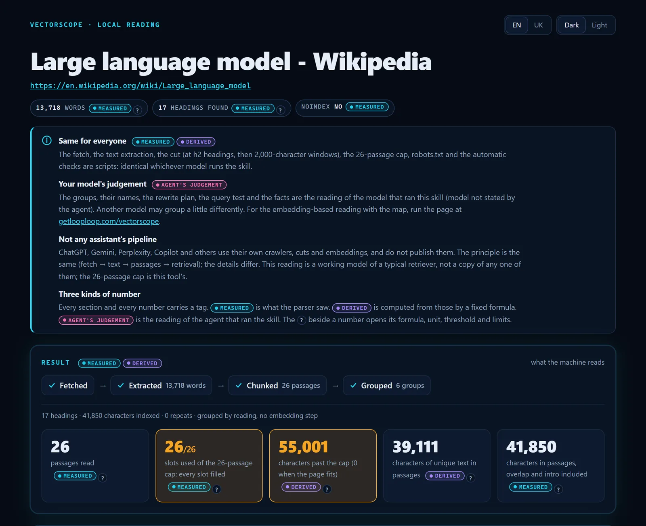Click help icon on the unique text characters card
This screenshot has width=646, height=526.
point(470,478)
